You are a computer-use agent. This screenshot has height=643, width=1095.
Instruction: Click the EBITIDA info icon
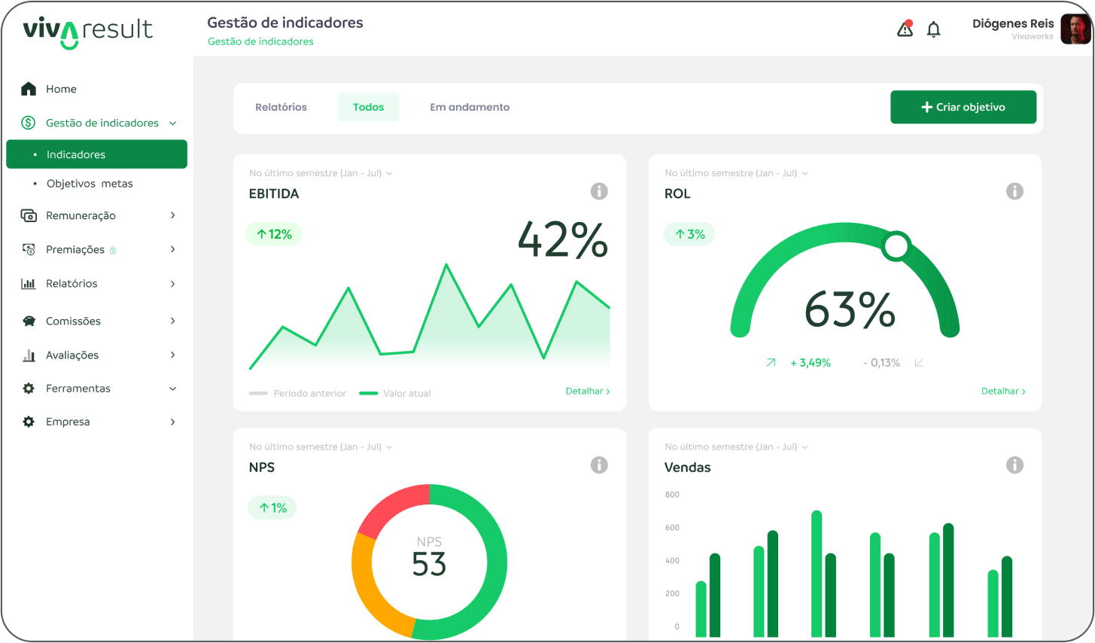tap(599, 191)
